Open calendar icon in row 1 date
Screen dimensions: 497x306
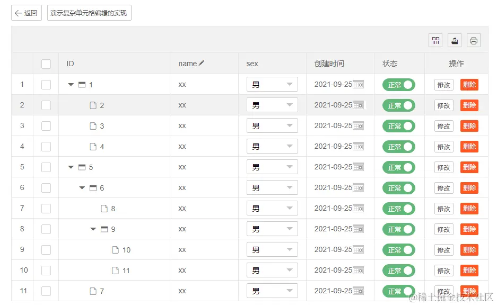[359, 84]
